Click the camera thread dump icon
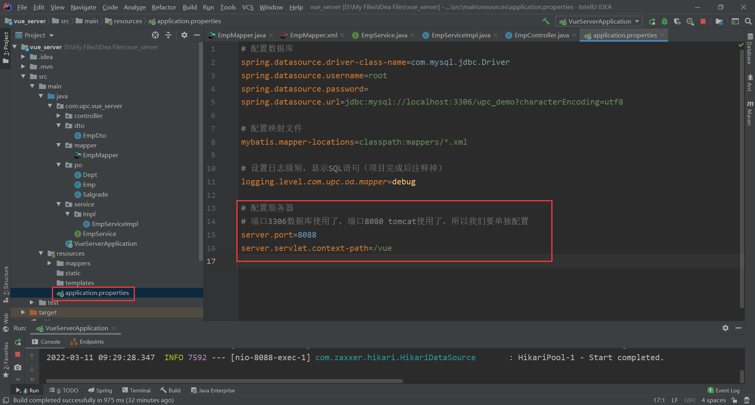Viewport: 755px width, 405px height. pyautogui.click(x=18, y=367)
